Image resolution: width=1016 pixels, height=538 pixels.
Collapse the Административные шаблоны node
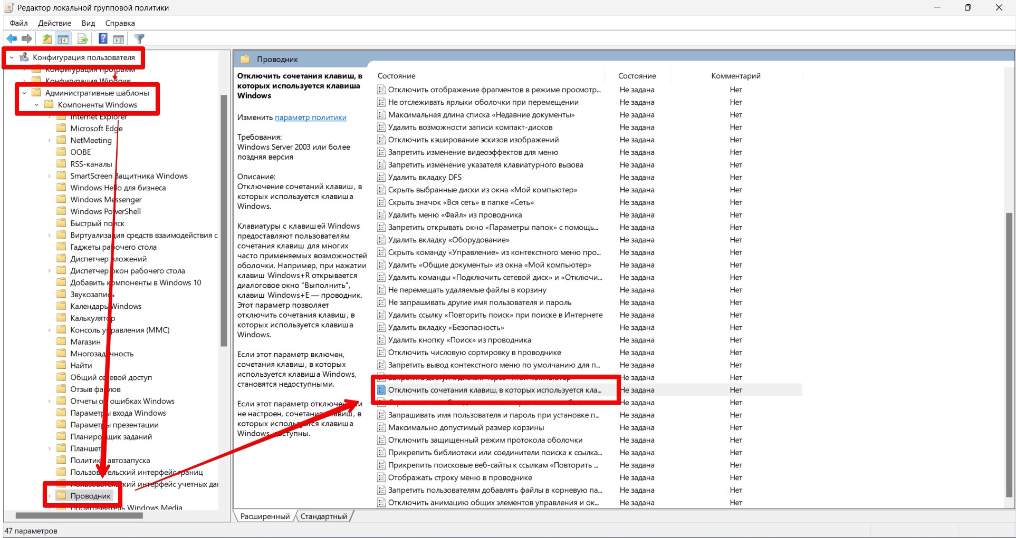click(24, 93)
